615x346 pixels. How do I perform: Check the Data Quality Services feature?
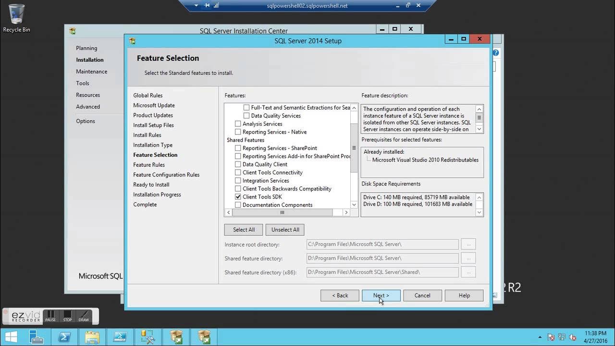click(246, 116)
